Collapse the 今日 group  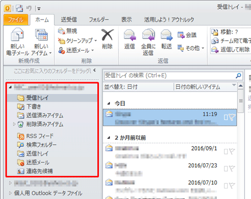coord(108,104)
